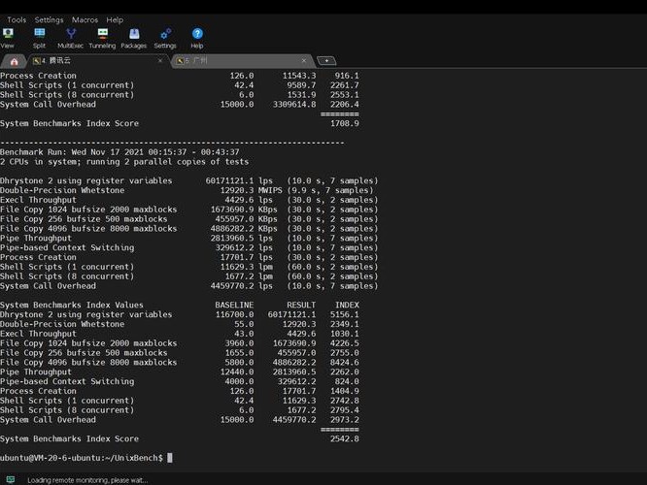Open Settings from the toolbar gears icon
The image size is (647, 485).
[x=165, y=39]
